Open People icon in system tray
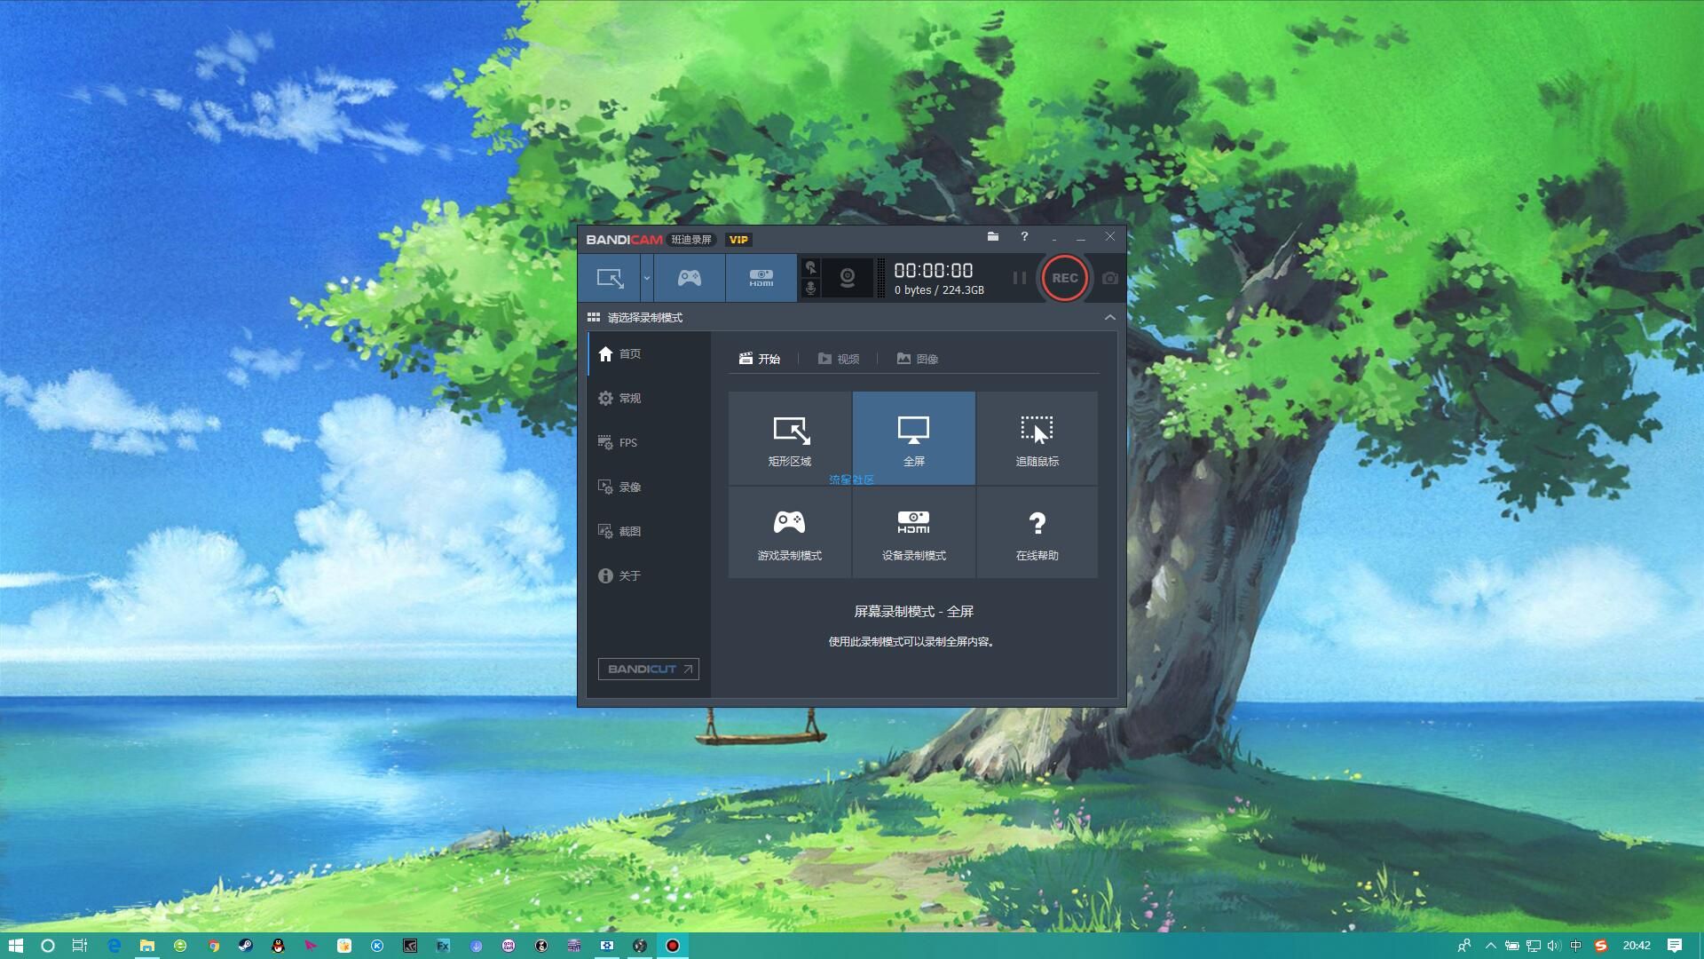This screenshot has height=959, width=1704. 1464,946
